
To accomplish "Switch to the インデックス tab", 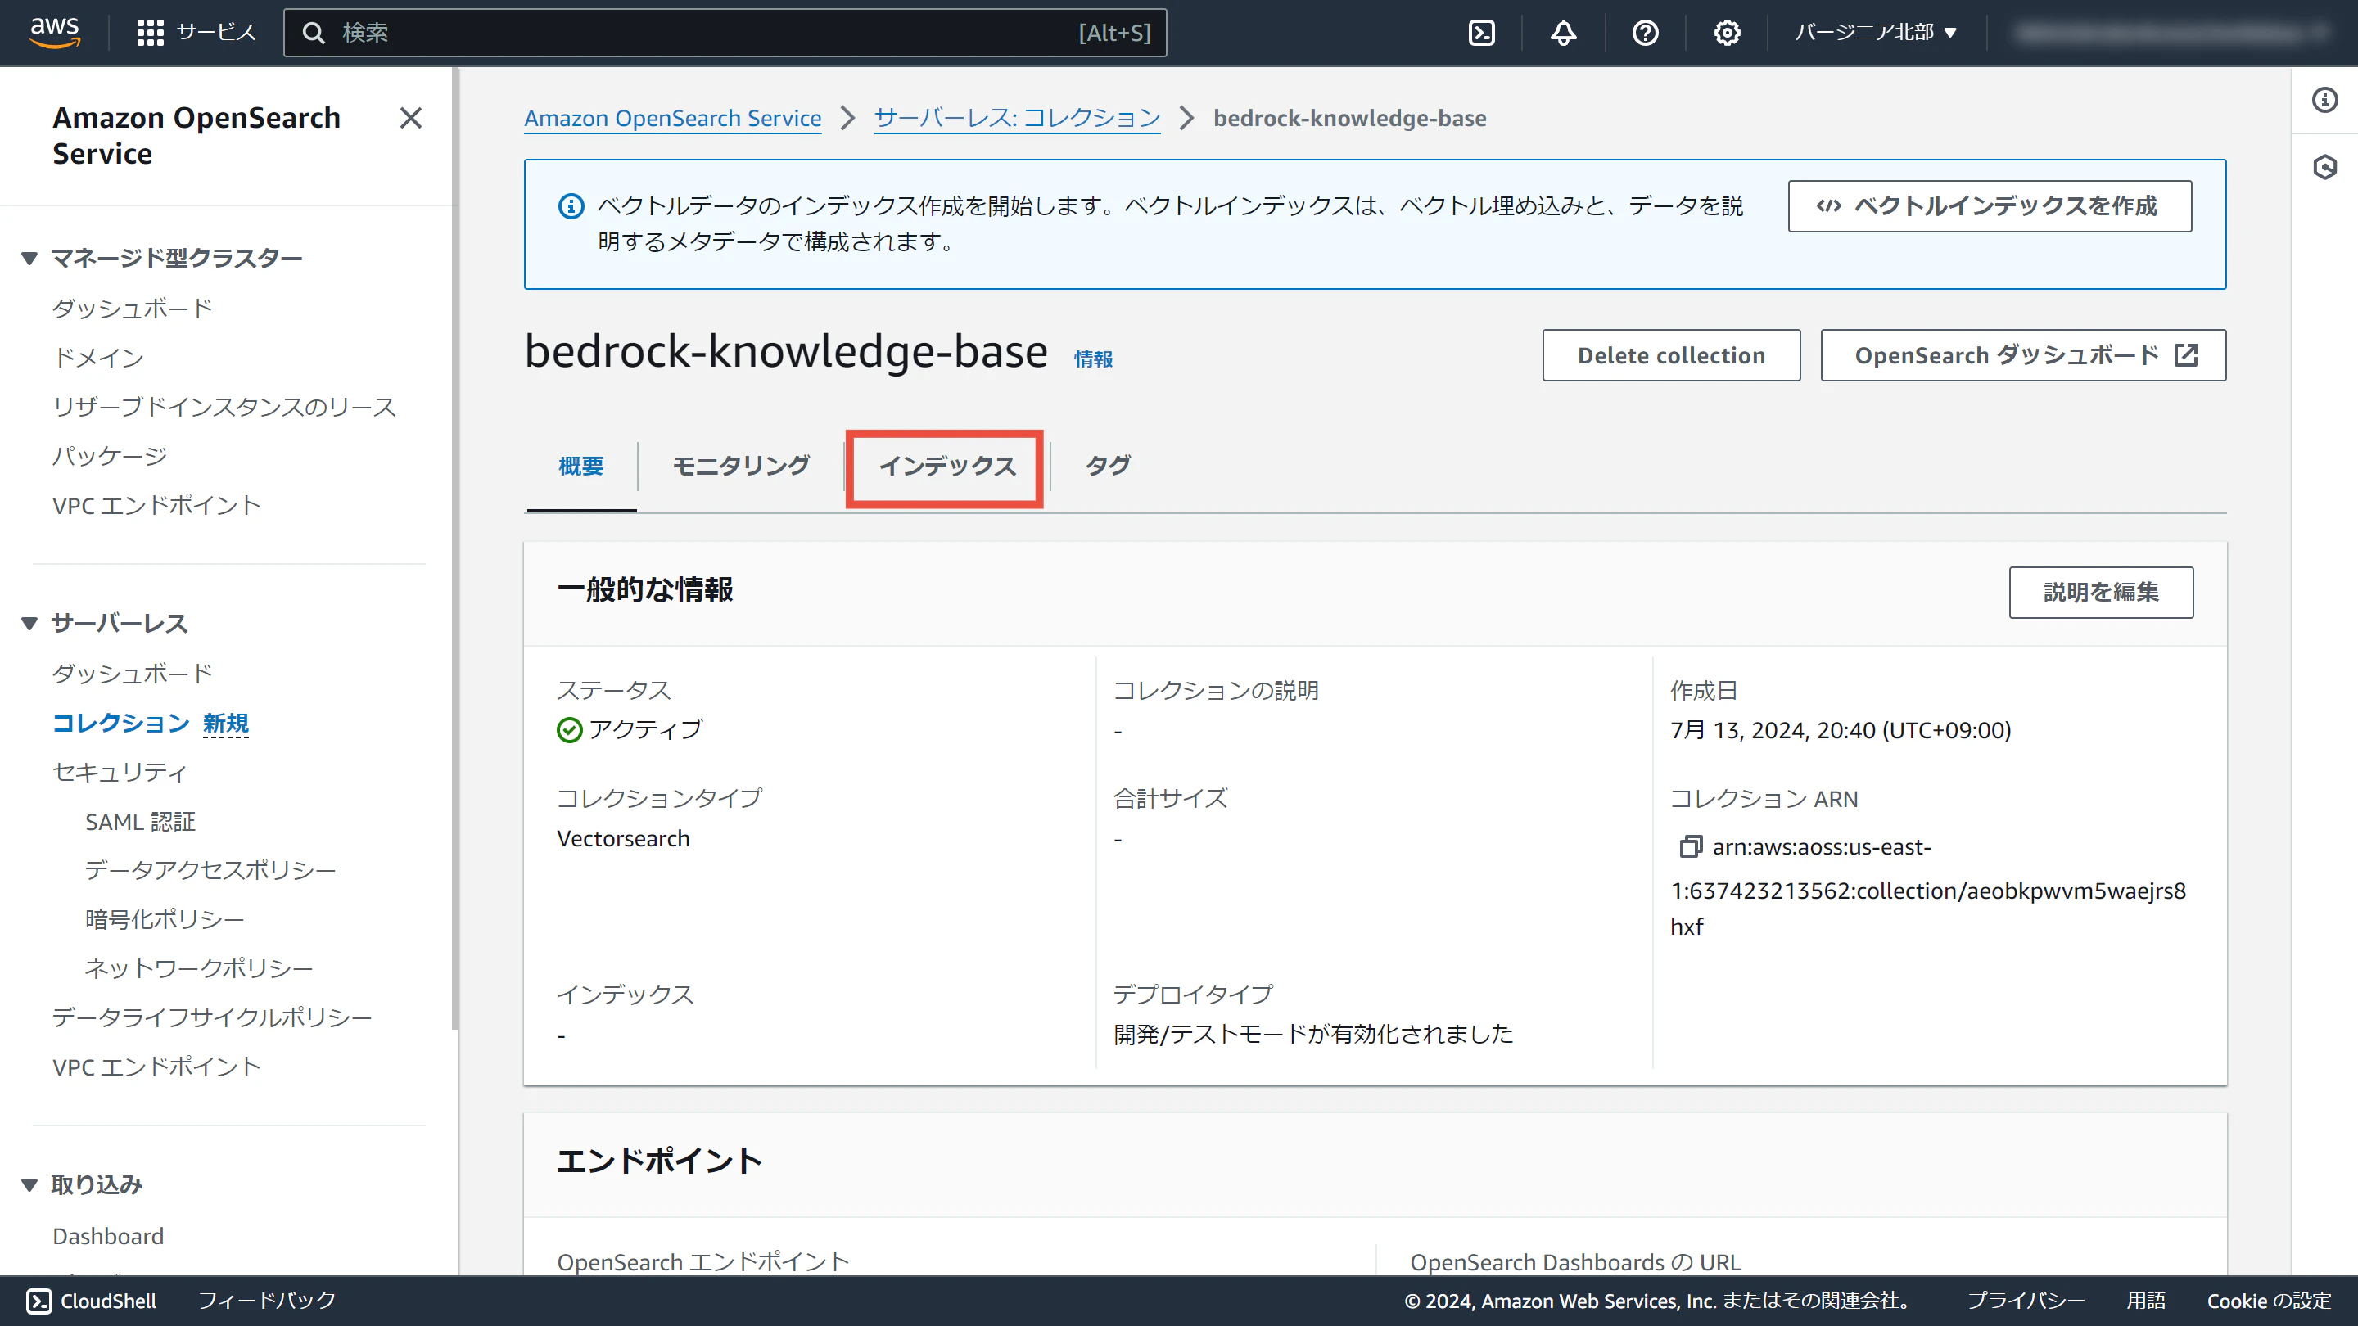I will click(x=947, y=467).
